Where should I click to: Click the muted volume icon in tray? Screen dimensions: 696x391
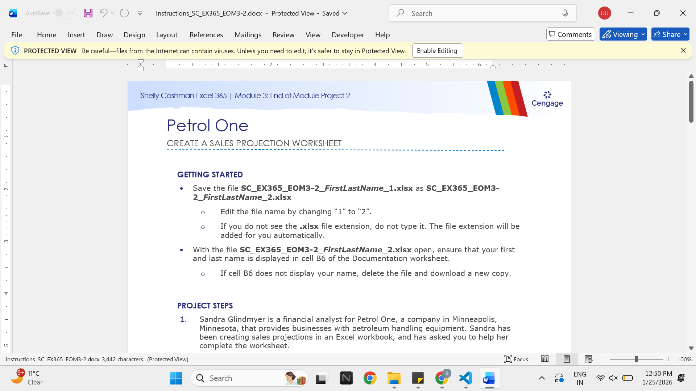coord(613,378)
